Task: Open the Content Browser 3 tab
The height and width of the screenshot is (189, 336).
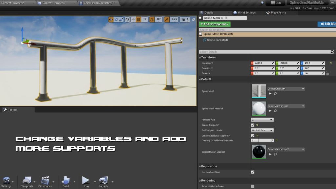Action: [x=54, y=3]
